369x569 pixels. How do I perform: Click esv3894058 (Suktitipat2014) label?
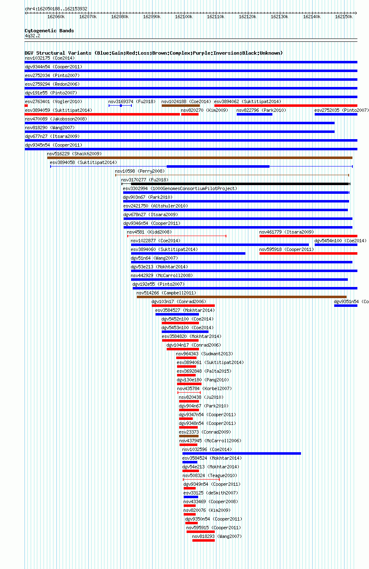pyautogui.click(x=83, y=162)
